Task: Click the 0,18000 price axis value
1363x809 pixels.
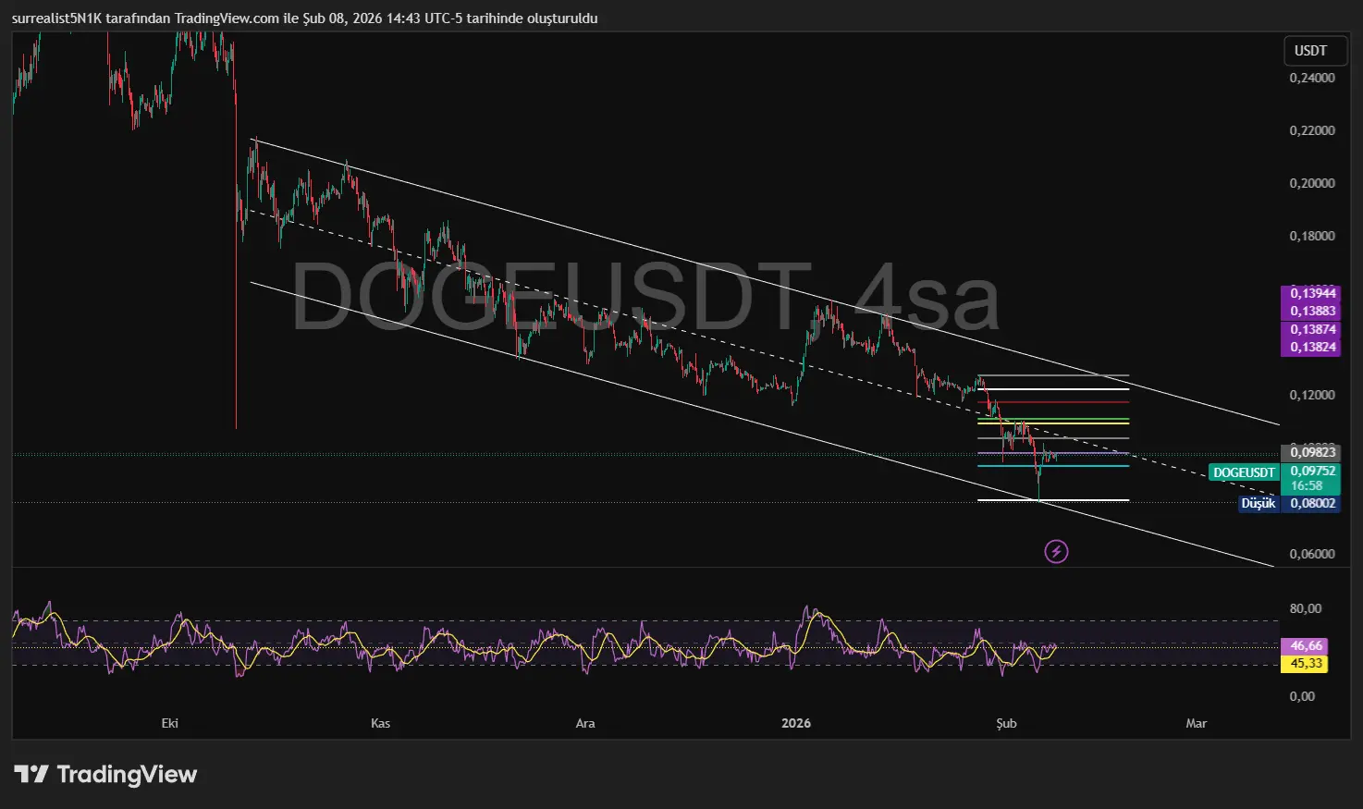Action: click(x=1312, y=236)
